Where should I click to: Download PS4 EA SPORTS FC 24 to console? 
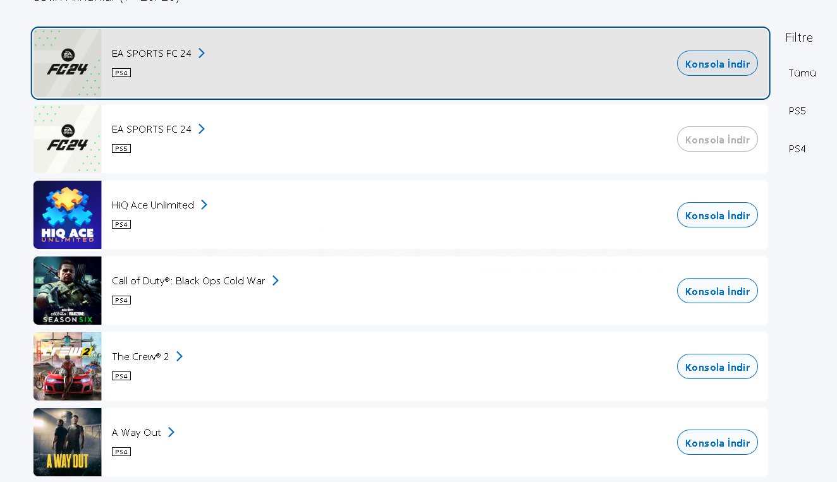[x=717, y=64]
